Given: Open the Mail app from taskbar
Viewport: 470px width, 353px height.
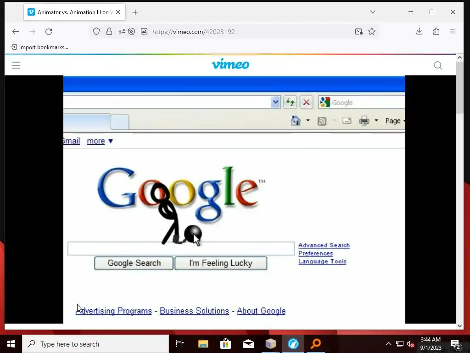Looking at the screenshot, I should click(248, 344).
